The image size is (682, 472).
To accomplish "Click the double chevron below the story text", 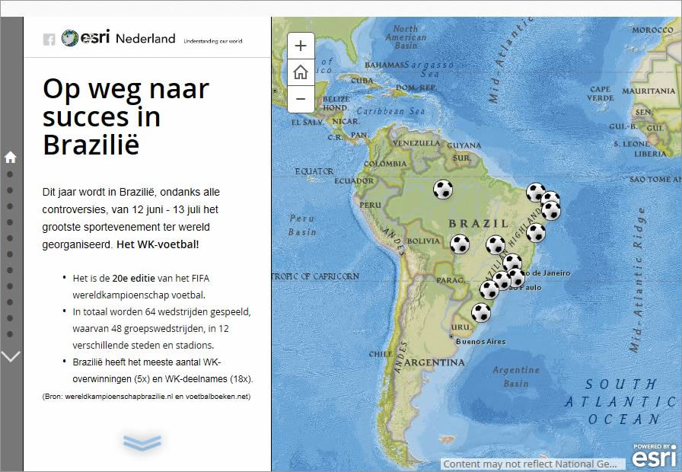I will tap(142, 441).
